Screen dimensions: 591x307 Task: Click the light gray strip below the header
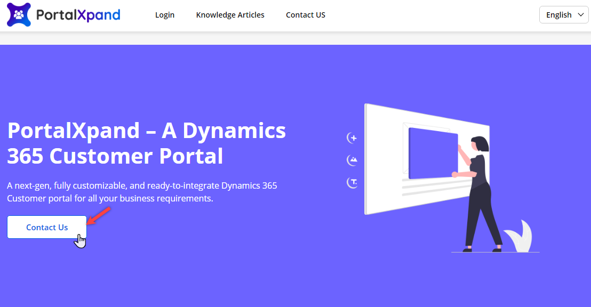[x=295, y=38]
